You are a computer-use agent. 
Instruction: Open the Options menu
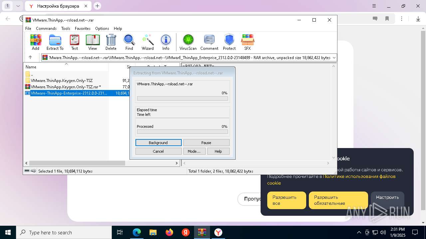pyautogui.click(x=102, y=29)
